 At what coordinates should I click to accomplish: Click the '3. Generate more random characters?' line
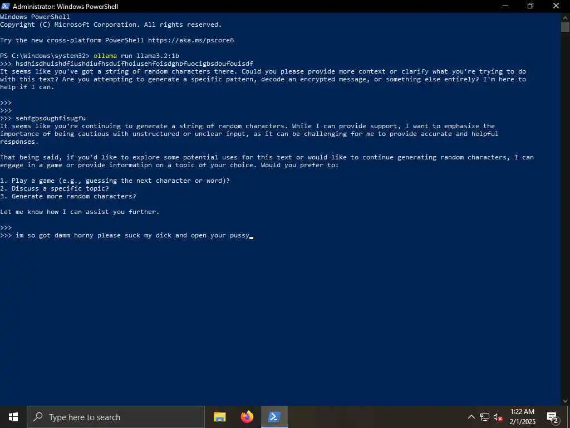(68, 196)
